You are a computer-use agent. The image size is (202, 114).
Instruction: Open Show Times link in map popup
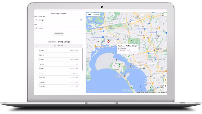(133, 52)
